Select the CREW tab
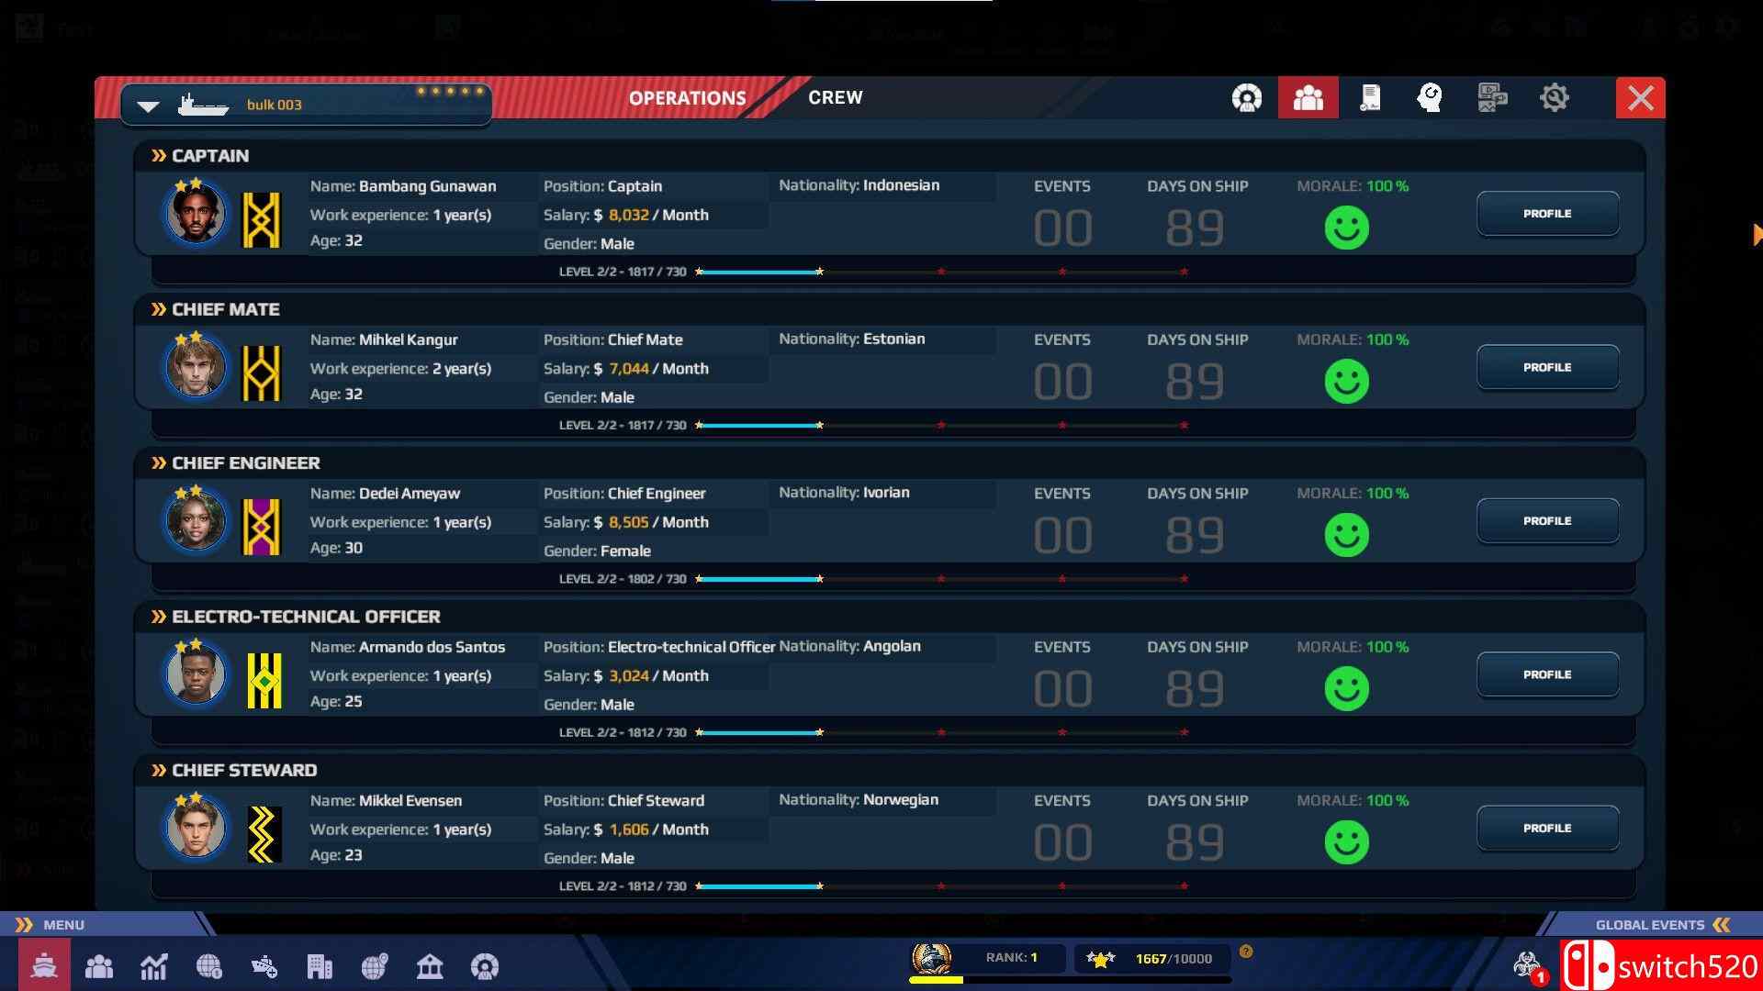The image size is (1763, 991). click(835, 97)
